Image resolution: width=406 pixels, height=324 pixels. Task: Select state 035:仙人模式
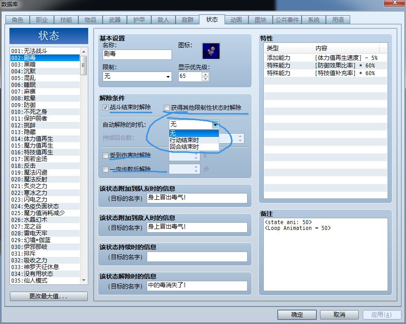click(x=45, y=280)
